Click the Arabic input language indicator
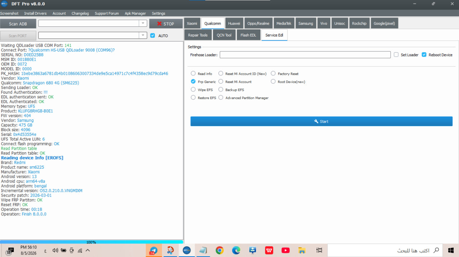This screenshot has height=257, width=459. (45, 251)
